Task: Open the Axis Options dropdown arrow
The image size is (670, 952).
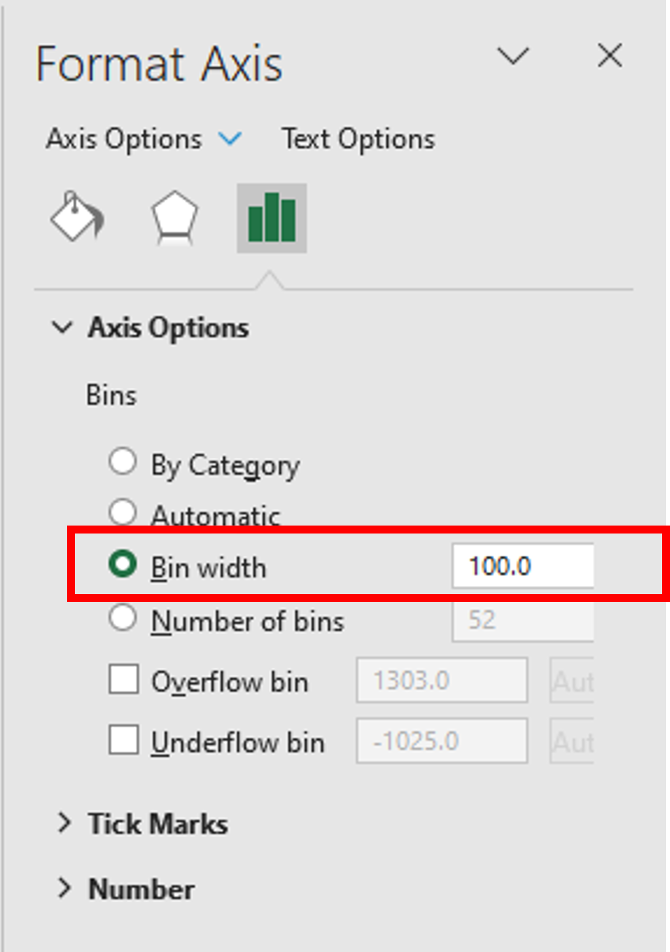Action: [231, 138]
